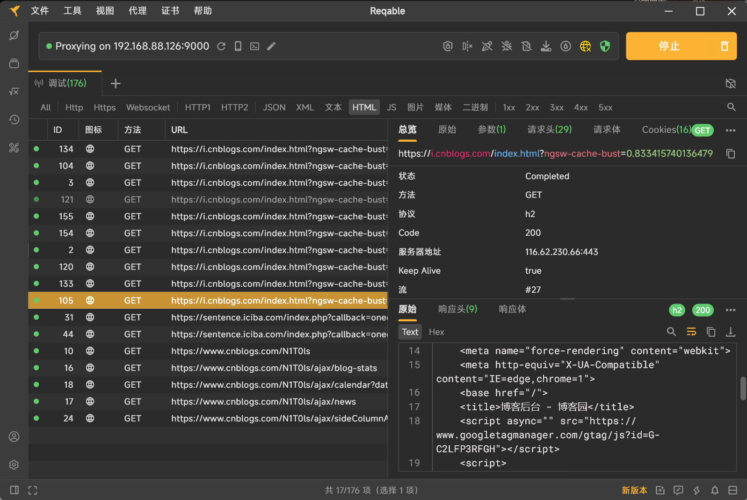Switch to the 响应体 tab
The image size is (747, 500).
(512, 309)
